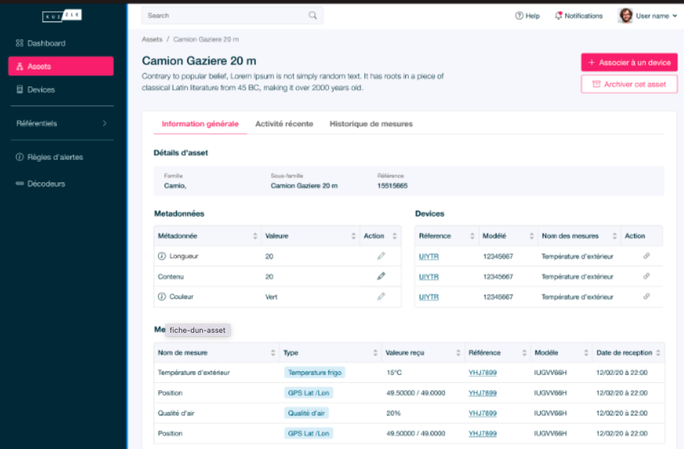Click edit pencil for Longueur row
The height and width of the screenshot is (449, 684).
click(381, 256)
